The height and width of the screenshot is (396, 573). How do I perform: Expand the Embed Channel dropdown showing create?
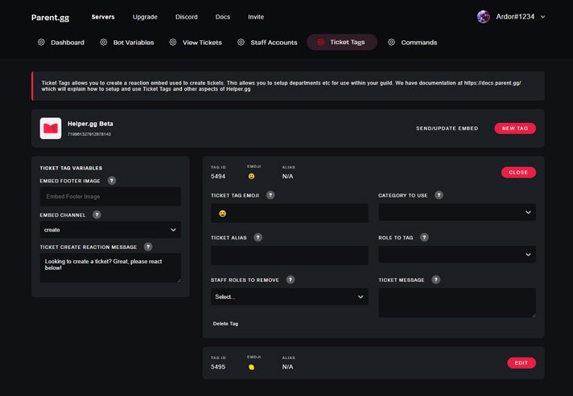click(x=110, y=230)
